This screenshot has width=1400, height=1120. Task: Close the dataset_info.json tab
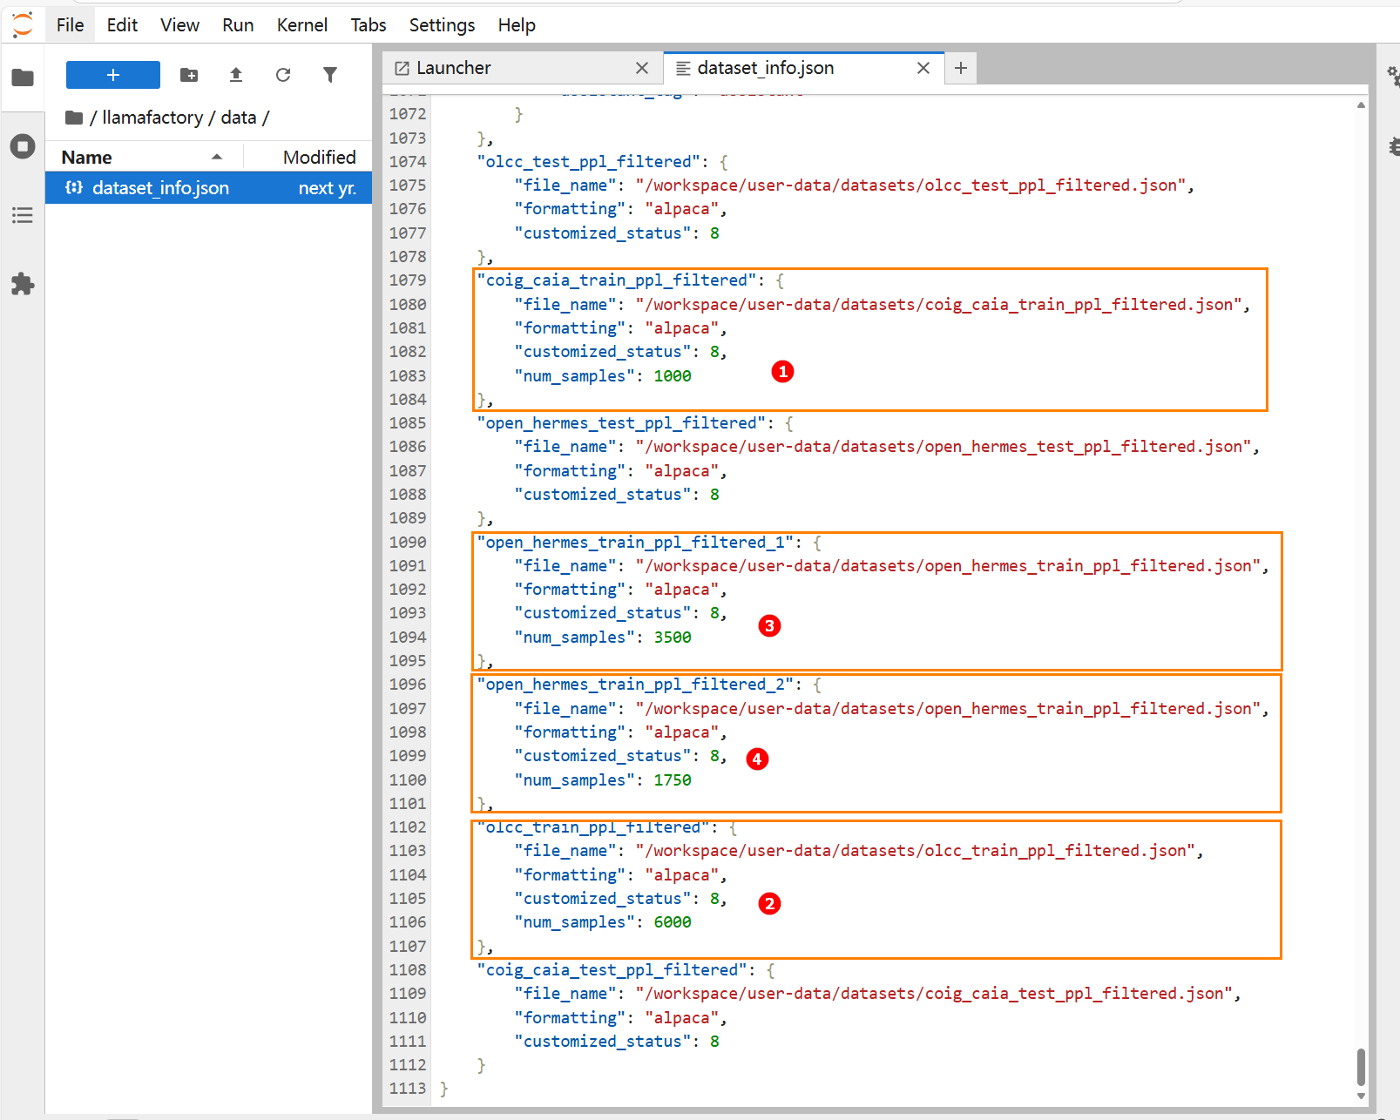pos(923,68)
